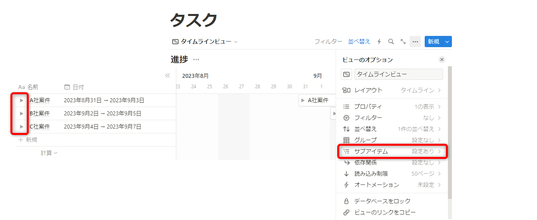Click the search magnifier icon
The height and width of the screenshot is (220, 537).
(x=391, y=42)
